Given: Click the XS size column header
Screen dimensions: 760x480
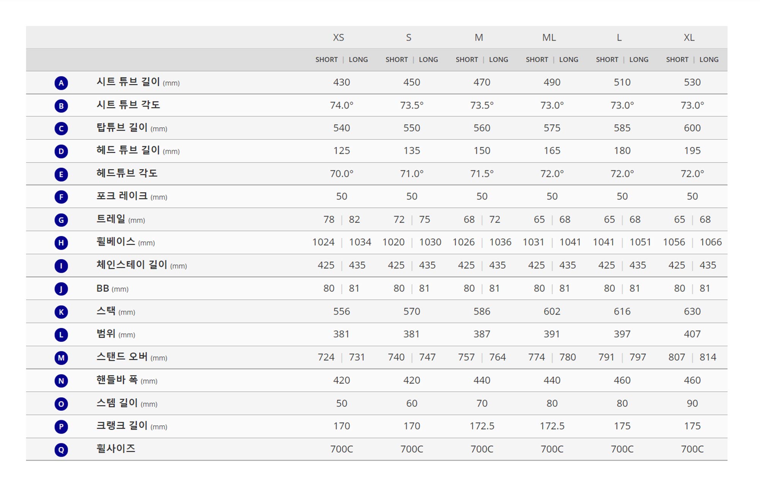Looking at the screenshot, I should [x=338, y=38].
